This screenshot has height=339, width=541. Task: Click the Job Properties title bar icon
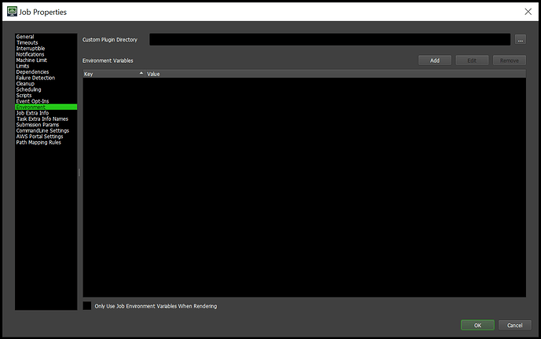click(x=13, y=11)
